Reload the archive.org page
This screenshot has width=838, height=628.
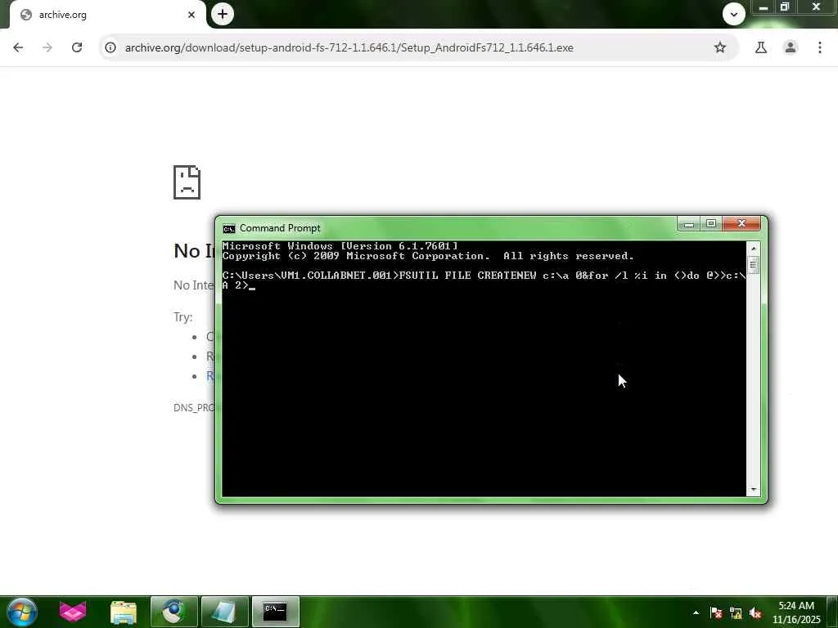click(77, 47)
